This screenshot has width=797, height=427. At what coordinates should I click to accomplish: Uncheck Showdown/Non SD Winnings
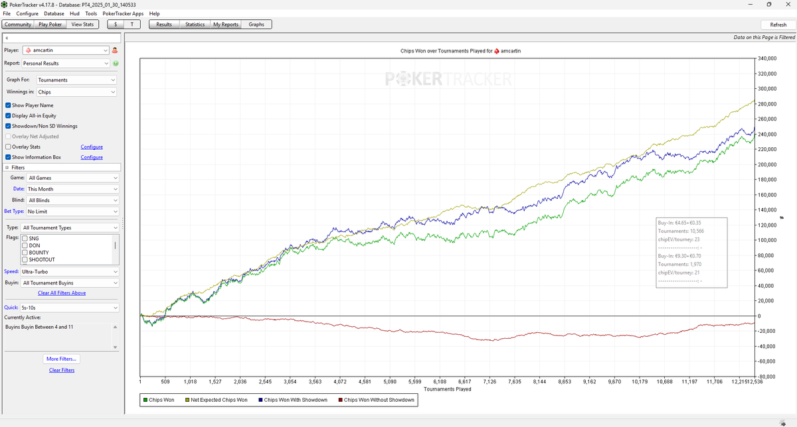pos(8,126)
